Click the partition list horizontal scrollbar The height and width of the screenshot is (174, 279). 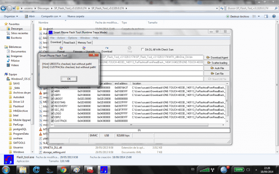tap(131, 125)
